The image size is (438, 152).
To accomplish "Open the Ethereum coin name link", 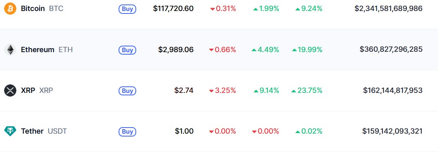I will click(x=38, y=50).
